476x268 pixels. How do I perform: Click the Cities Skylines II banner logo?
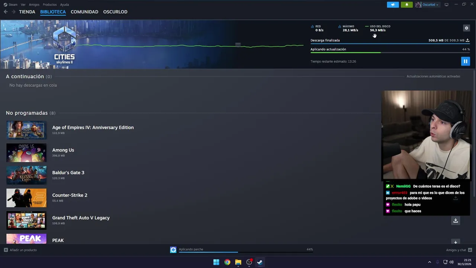(64, 45)
